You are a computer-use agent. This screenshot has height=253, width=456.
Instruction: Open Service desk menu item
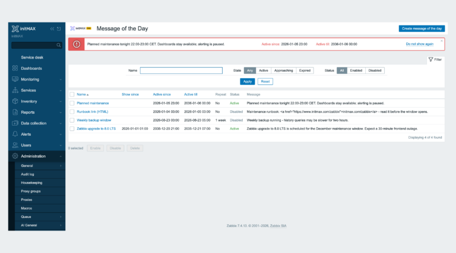tap(32, 57)
